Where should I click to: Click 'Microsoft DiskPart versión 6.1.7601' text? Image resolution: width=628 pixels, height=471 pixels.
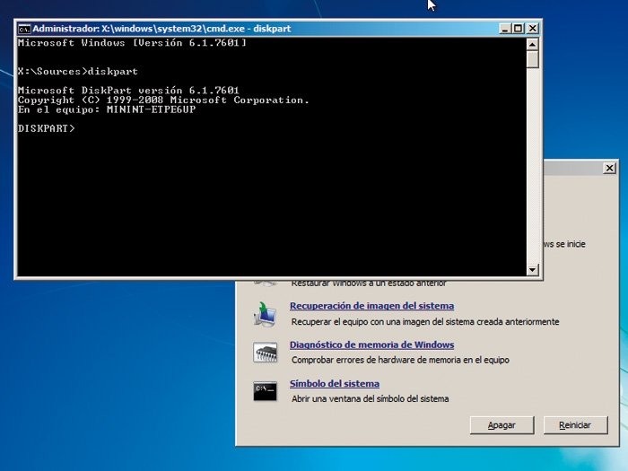tap(128, 91)
